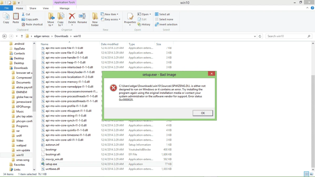Open address bar history dropdown

[x=255, y=36]
